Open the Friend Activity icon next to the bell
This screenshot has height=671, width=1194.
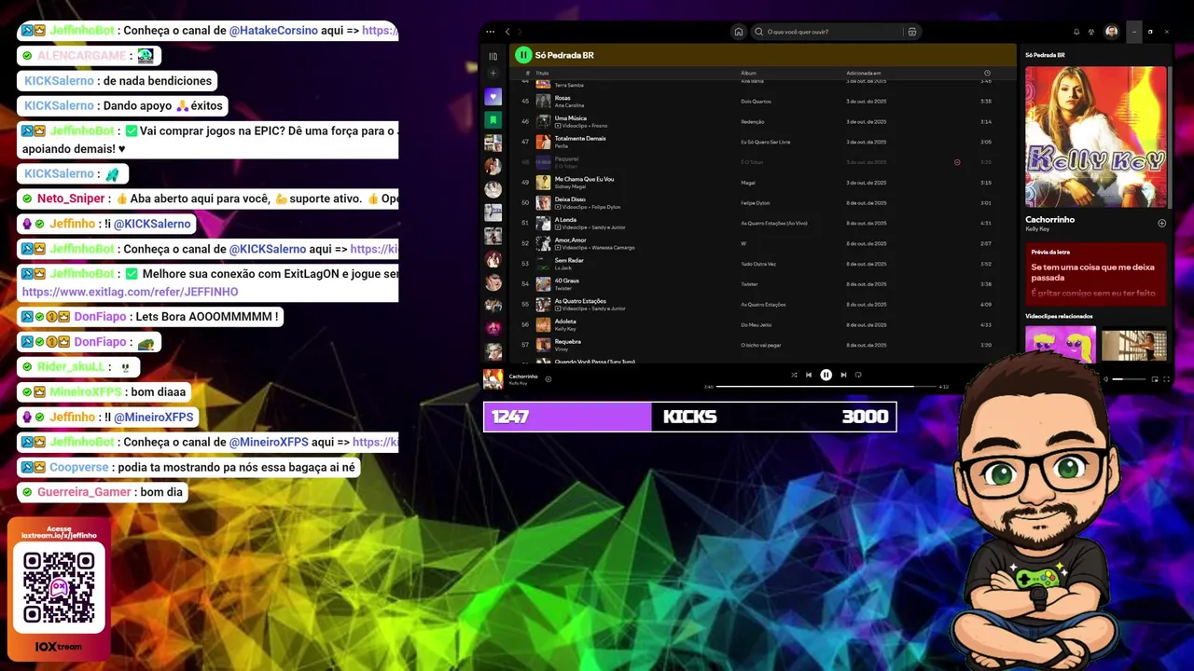point(1091,32)
